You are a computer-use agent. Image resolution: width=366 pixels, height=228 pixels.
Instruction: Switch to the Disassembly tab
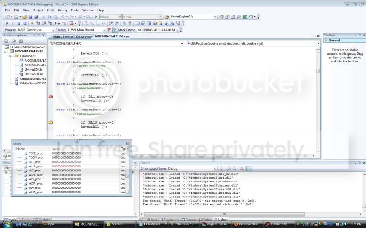coord(84,36)
